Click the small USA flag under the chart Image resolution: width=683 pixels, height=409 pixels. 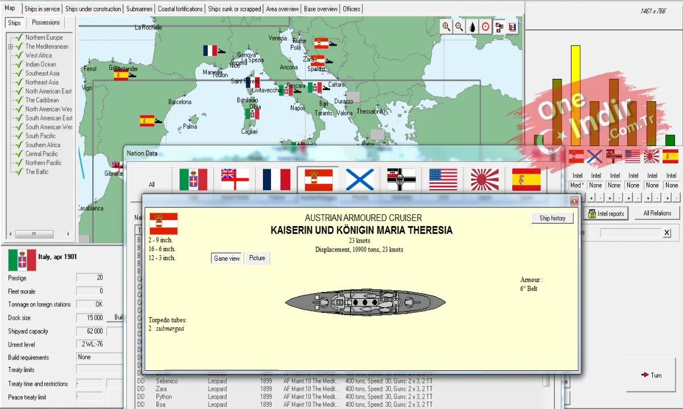pos(632,156)
